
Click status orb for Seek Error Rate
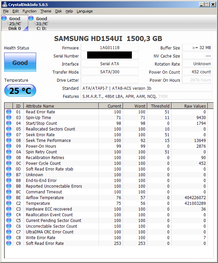click(x=9, y=135)
